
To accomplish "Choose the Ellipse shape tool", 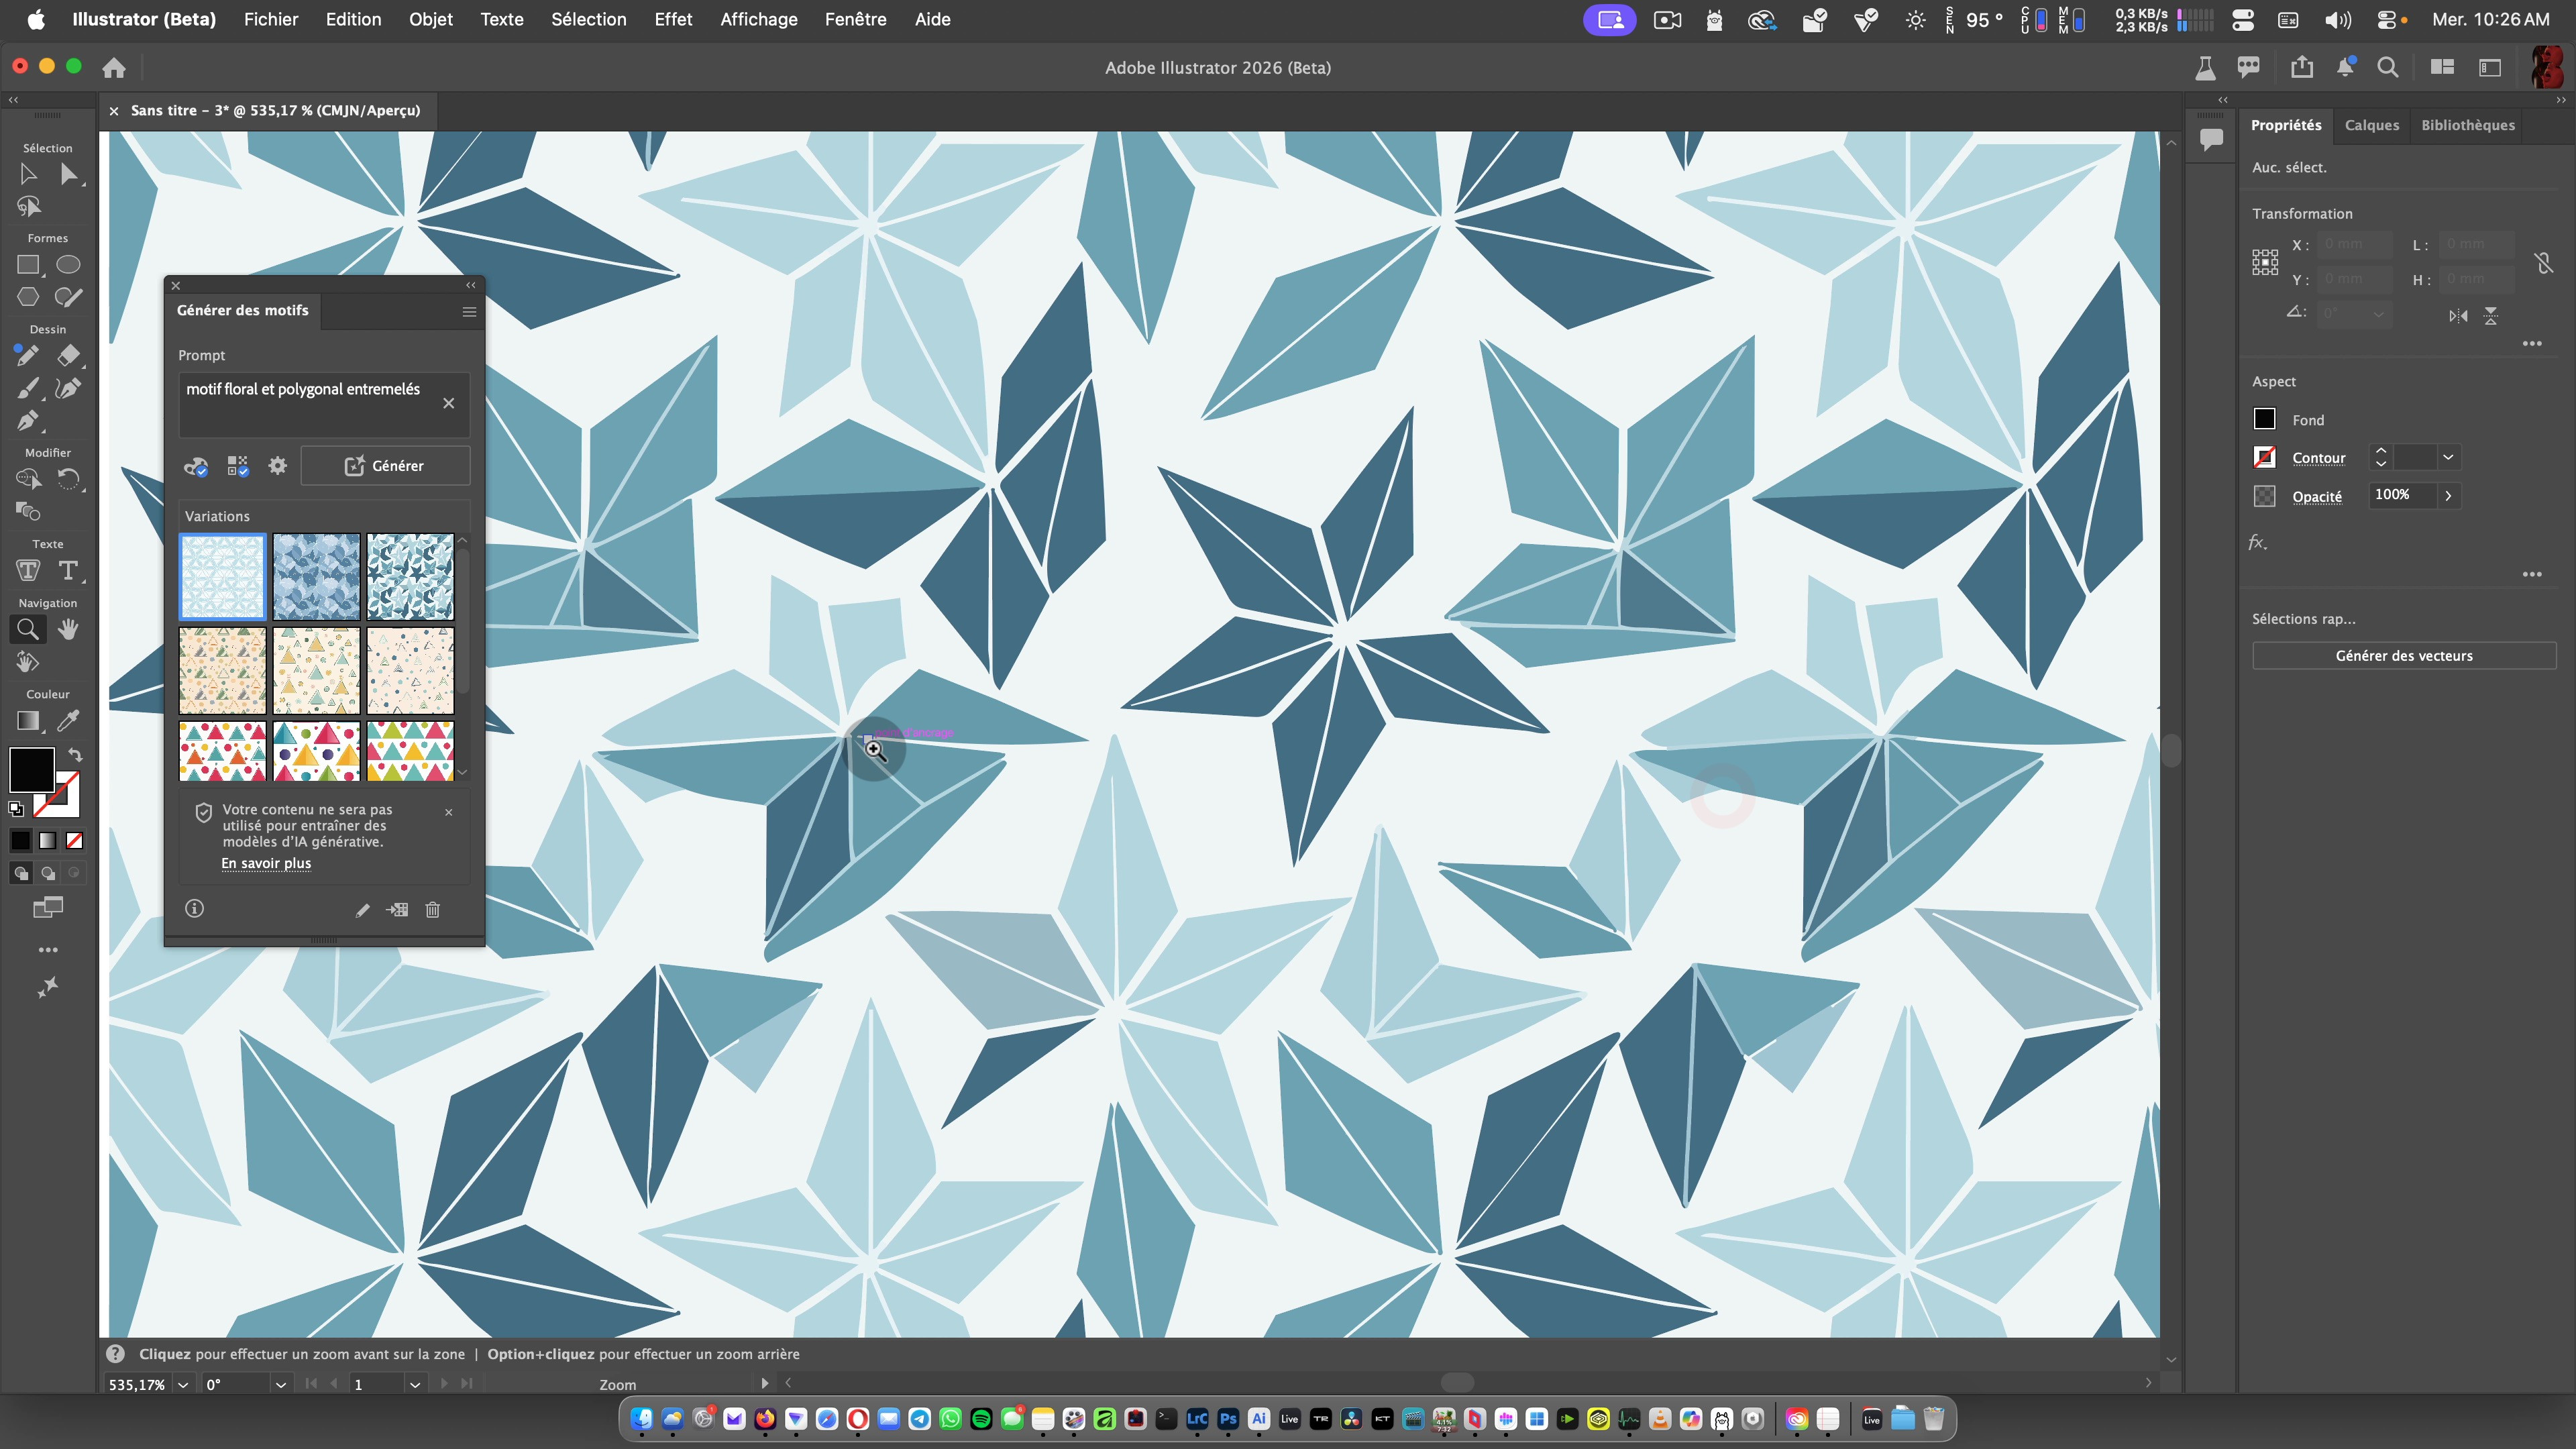I will pos(68,265).
